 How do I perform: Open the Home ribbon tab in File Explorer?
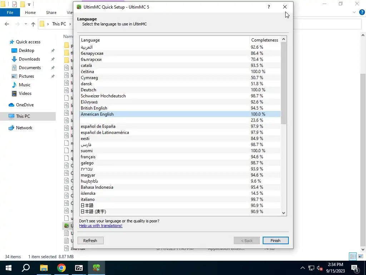(x=30, y=13)
